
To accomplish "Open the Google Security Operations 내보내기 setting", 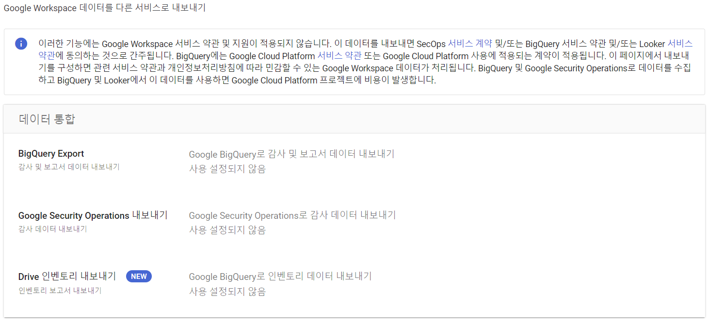I will tap(354, 222).
